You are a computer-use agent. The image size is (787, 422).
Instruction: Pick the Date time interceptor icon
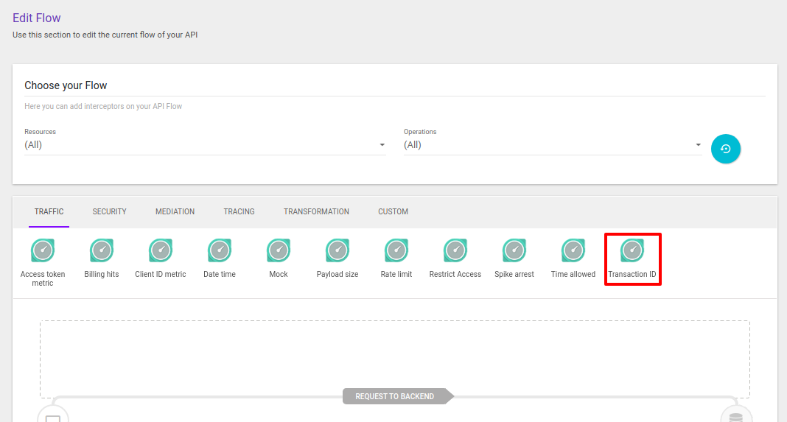(220, 251)
